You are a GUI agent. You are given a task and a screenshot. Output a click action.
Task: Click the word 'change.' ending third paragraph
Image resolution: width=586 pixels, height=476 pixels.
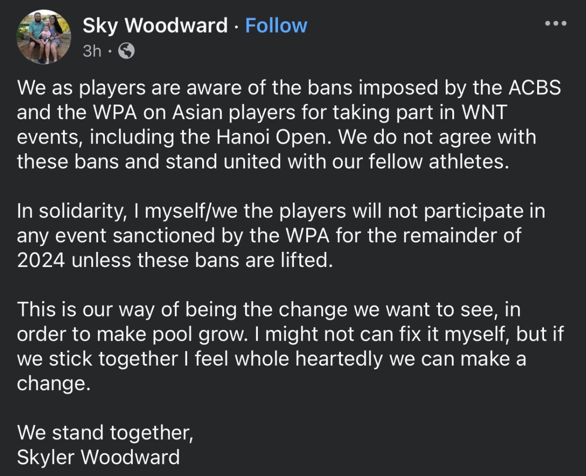(54, 383)
